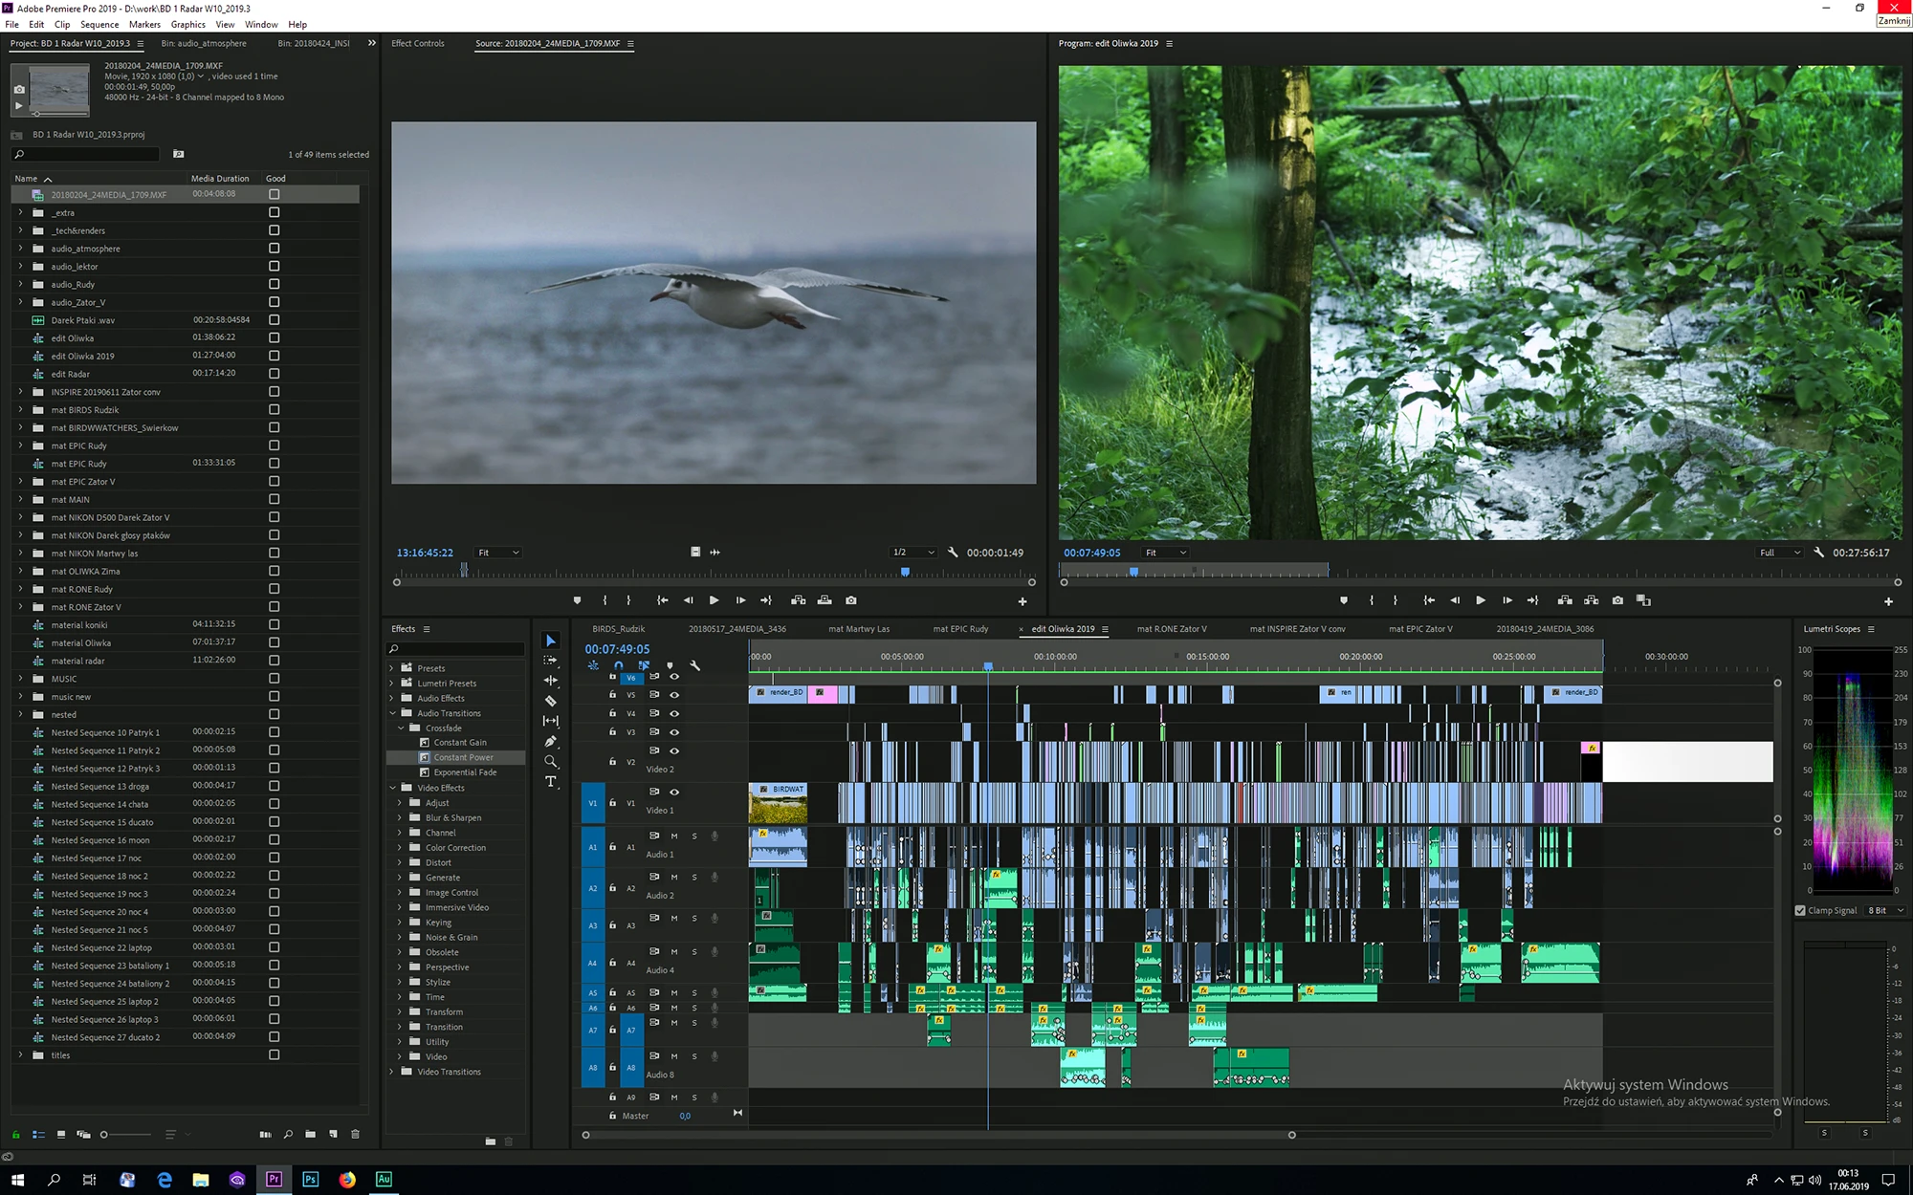Open the 8 Bit scopes dropdown

pos(1886,911)
